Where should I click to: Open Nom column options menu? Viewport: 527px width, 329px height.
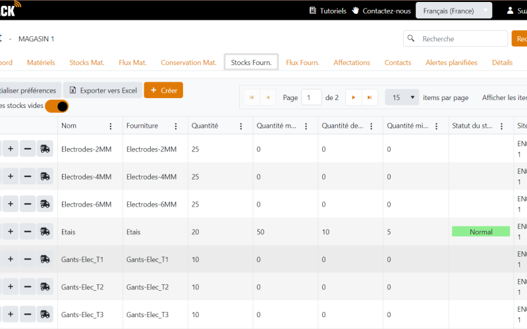tap(111, 126)
